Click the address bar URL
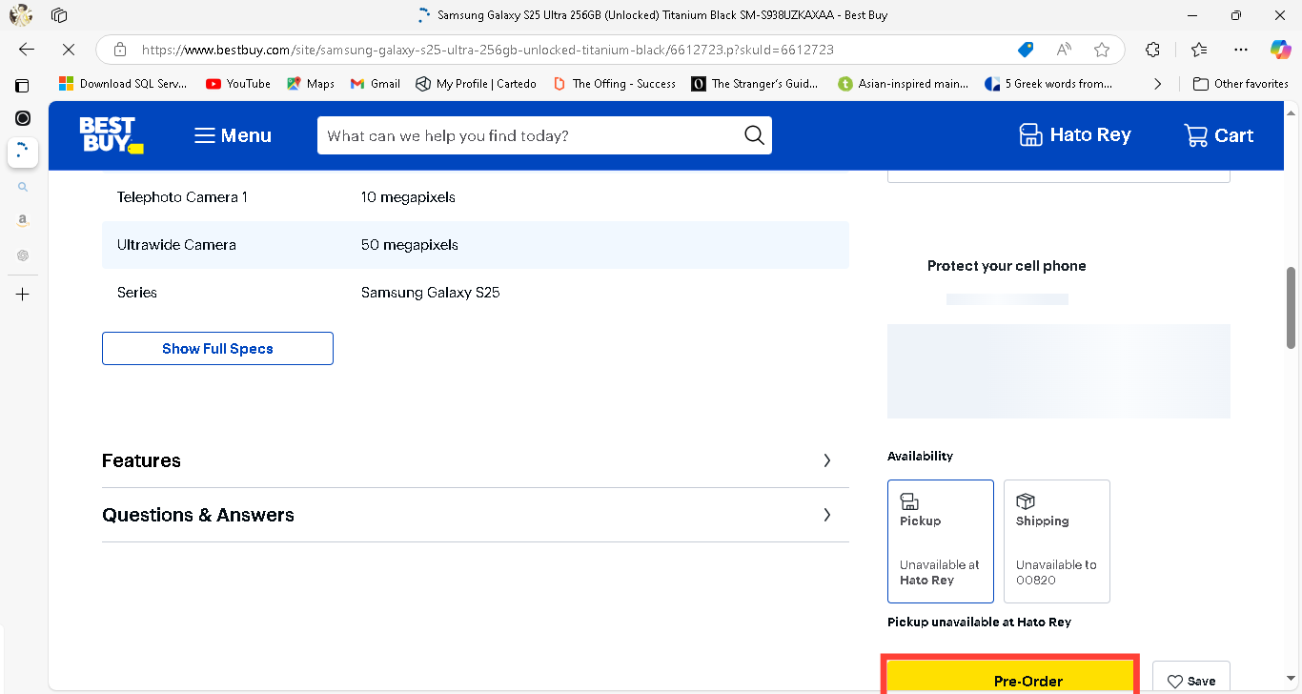 pyautogui.click(x=488, y=50)
